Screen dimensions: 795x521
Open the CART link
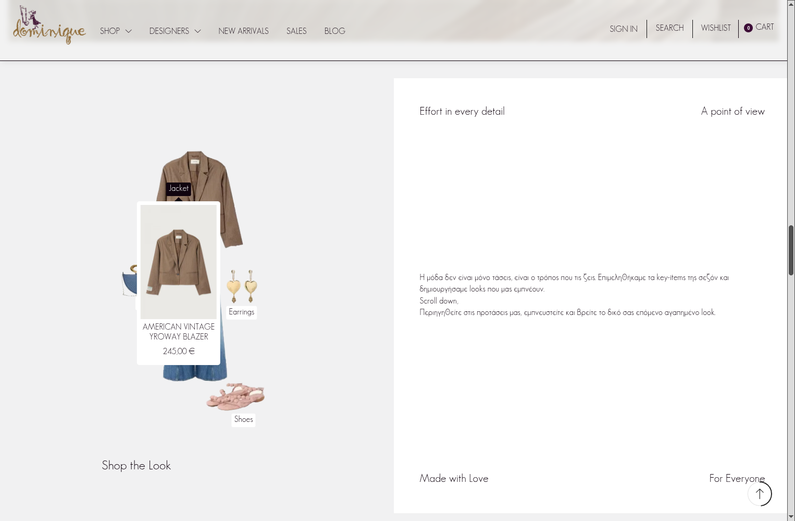click(x=765, y=27)
